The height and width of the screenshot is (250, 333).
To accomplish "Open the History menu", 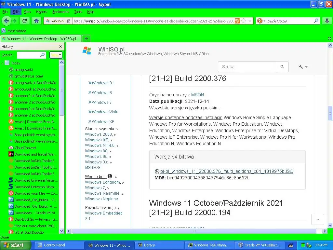I will (41, 12).
